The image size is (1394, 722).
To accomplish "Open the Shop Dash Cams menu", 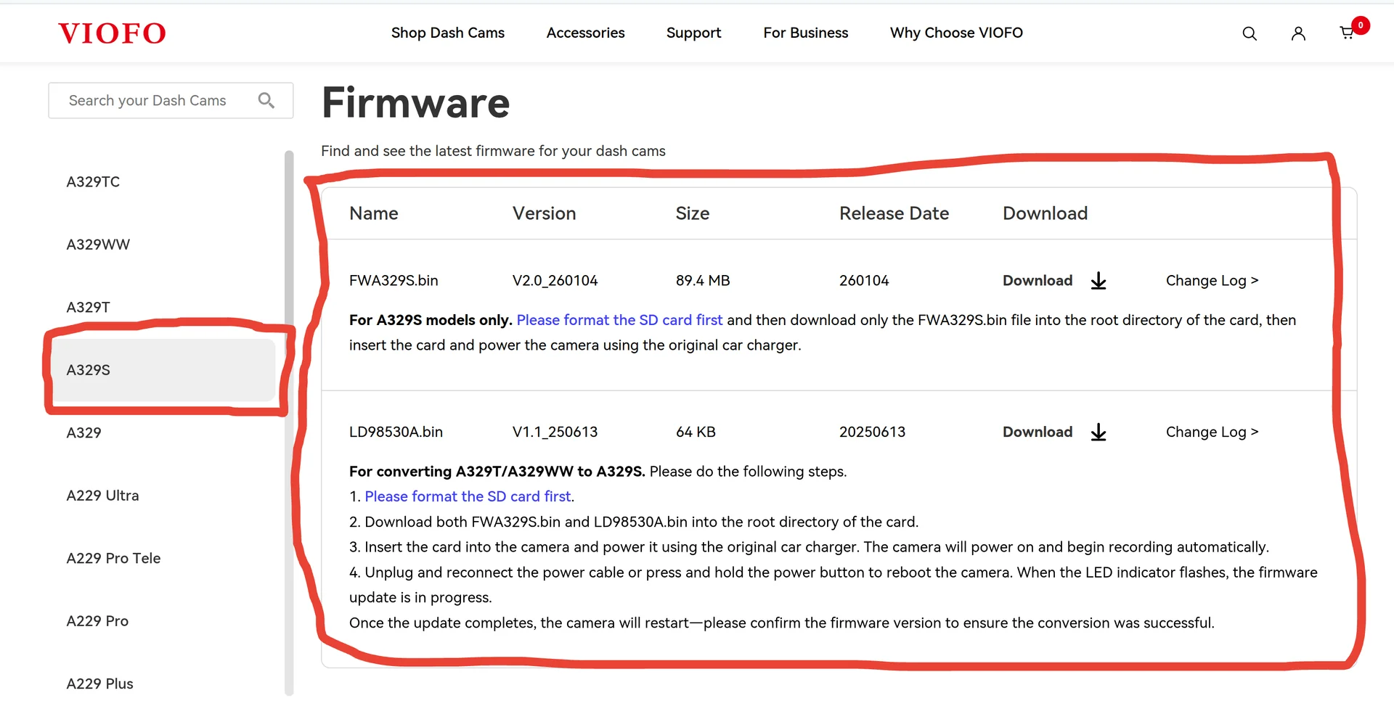I will [447, 33].
